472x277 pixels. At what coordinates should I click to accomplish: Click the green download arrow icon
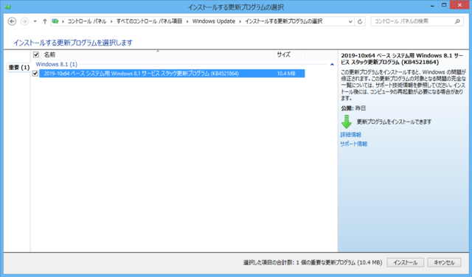tap(347, 122)
